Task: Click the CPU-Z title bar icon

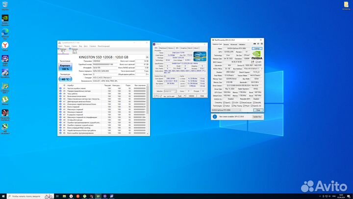Action: pos(154,44)
